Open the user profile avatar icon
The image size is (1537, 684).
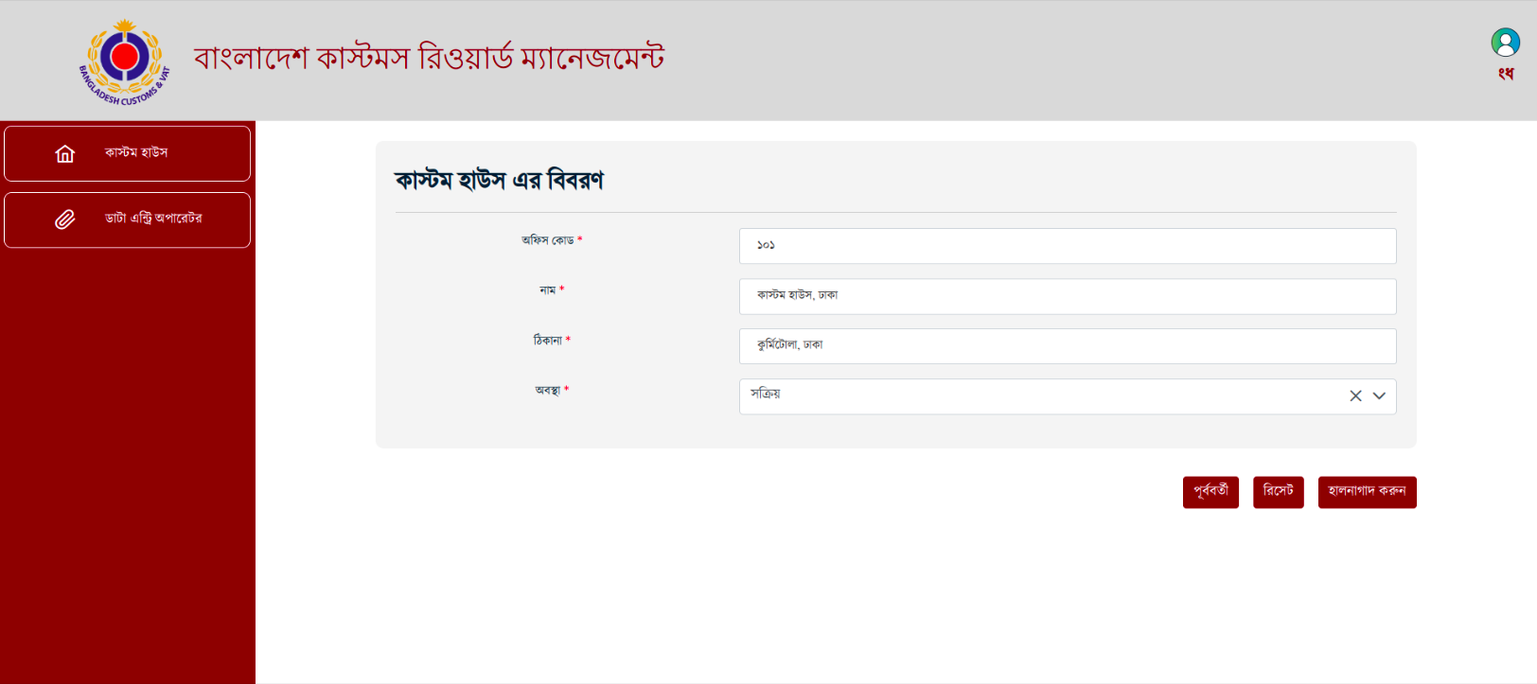pos(1505,42)
